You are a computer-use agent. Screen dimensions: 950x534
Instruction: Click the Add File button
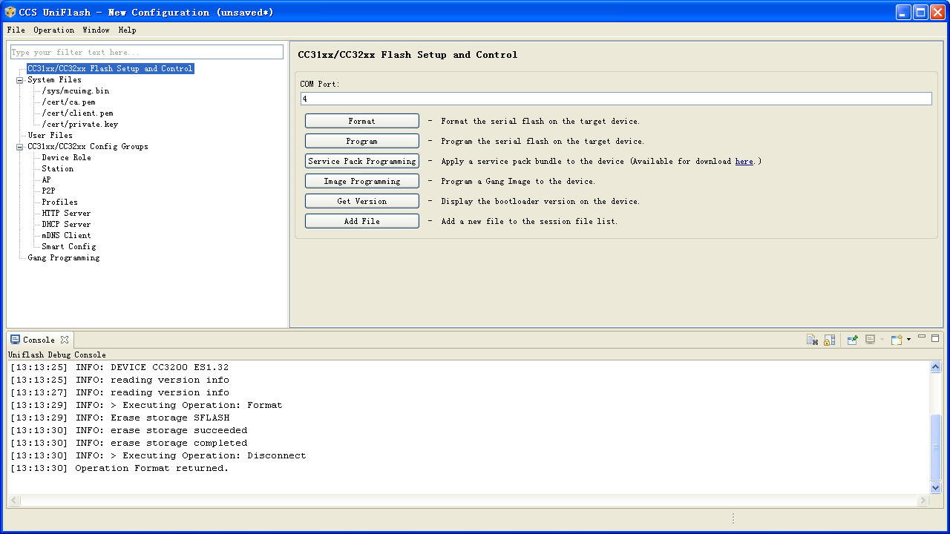(362, 221)
